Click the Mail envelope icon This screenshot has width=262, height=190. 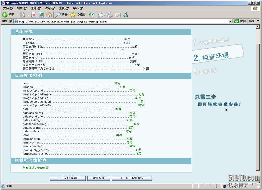[101, 15]
